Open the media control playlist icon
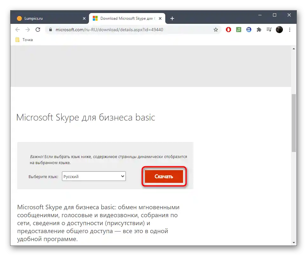The height and width of the screenshot is (256, 307). [269, 30]
